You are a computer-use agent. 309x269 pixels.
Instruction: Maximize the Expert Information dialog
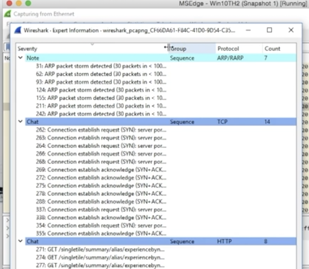click(269, 30)
